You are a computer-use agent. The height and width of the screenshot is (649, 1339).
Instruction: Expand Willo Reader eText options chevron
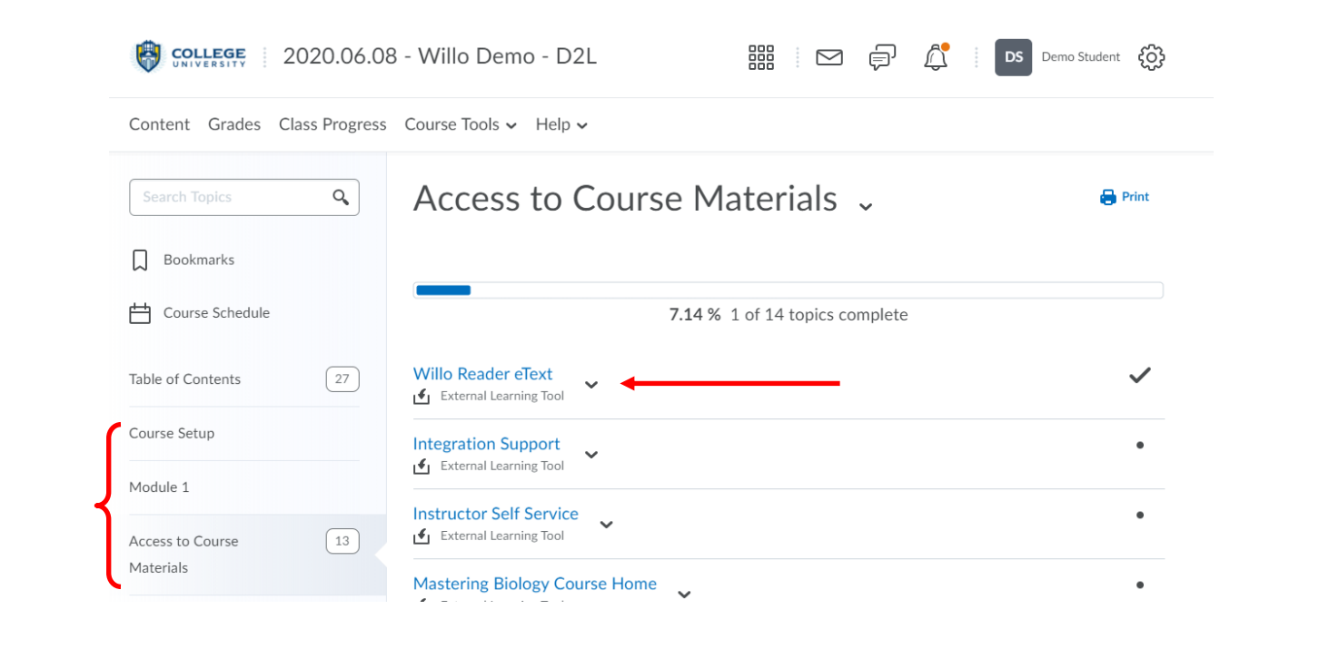591,384
